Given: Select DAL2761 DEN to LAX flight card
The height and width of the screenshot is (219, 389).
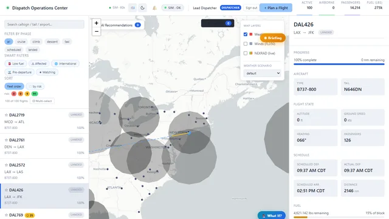Looking at the screenshot, I should (44, 146).
